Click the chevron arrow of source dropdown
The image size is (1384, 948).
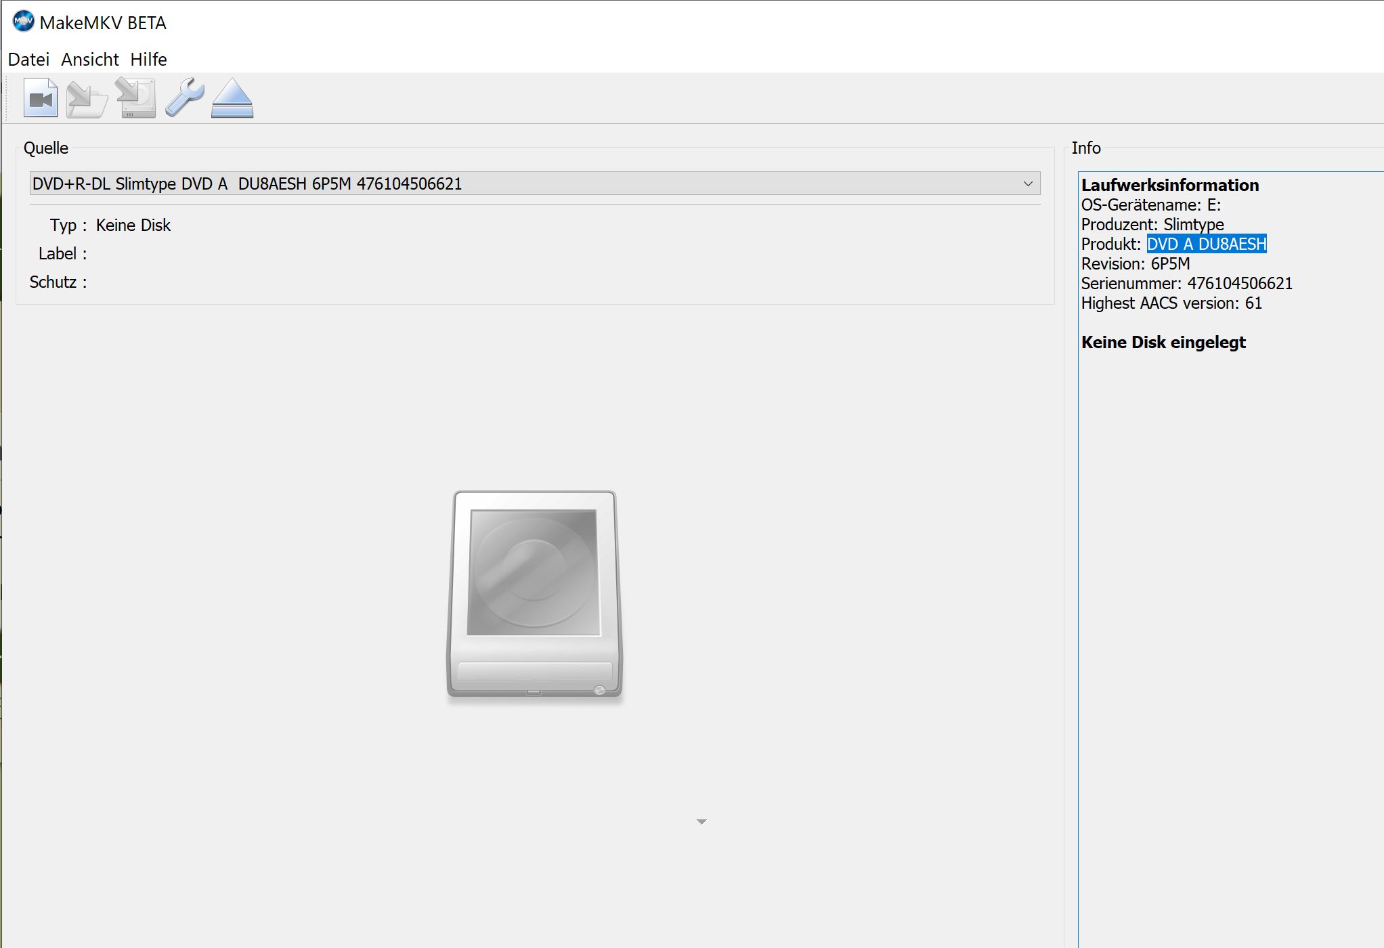tap(1028, 184)
